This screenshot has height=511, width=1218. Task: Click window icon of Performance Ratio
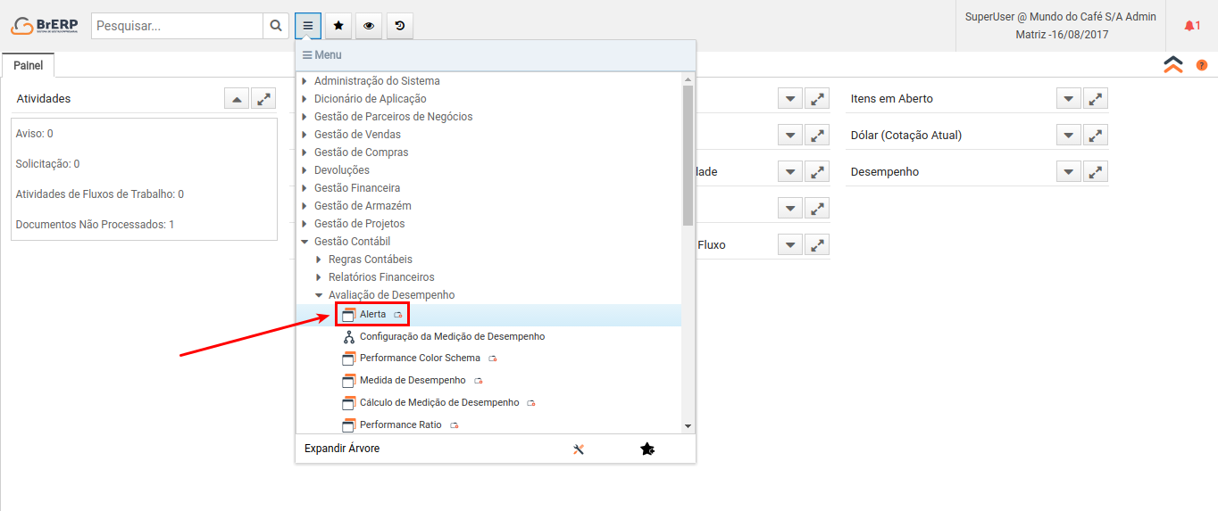click(349, 425)
